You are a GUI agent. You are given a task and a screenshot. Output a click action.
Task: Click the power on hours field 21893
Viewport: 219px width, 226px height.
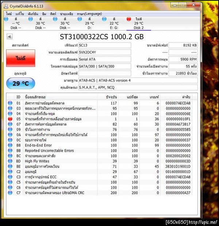[x=183, y=74]
